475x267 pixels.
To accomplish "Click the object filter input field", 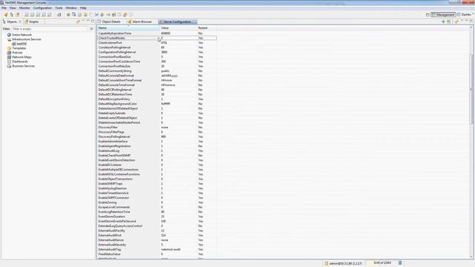I will pos(50,29).
